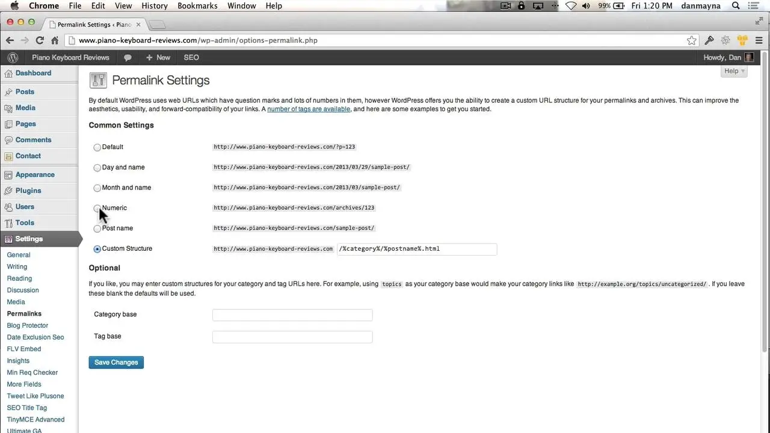The image size is (770, 433).
Task: Click the Posts pushpin icon
Action: (x=8, y=92)
